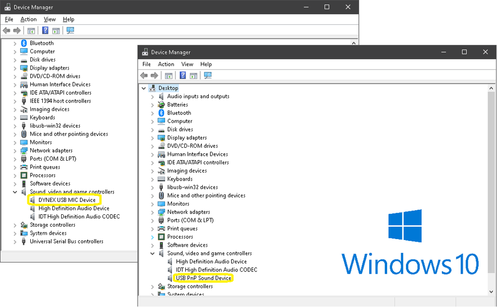
Task: Select High Definition Audio Device in back window
Action: [x=74, y=208]
